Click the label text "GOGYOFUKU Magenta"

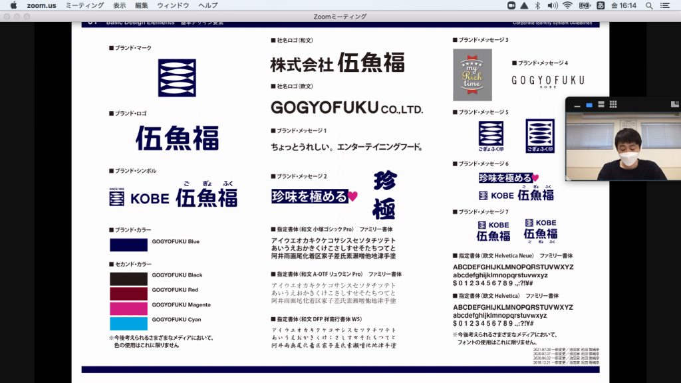click(x=181, y=305)
